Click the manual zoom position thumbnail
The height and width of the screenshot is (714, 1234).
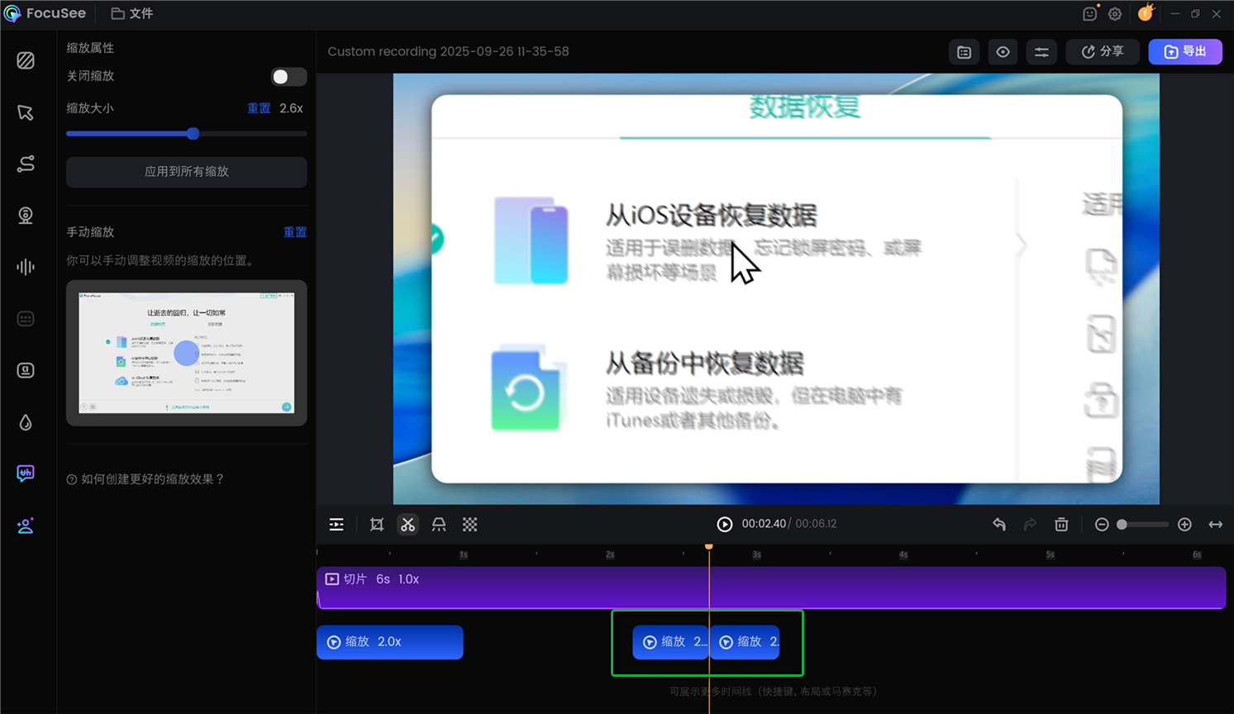click(187, 353)
